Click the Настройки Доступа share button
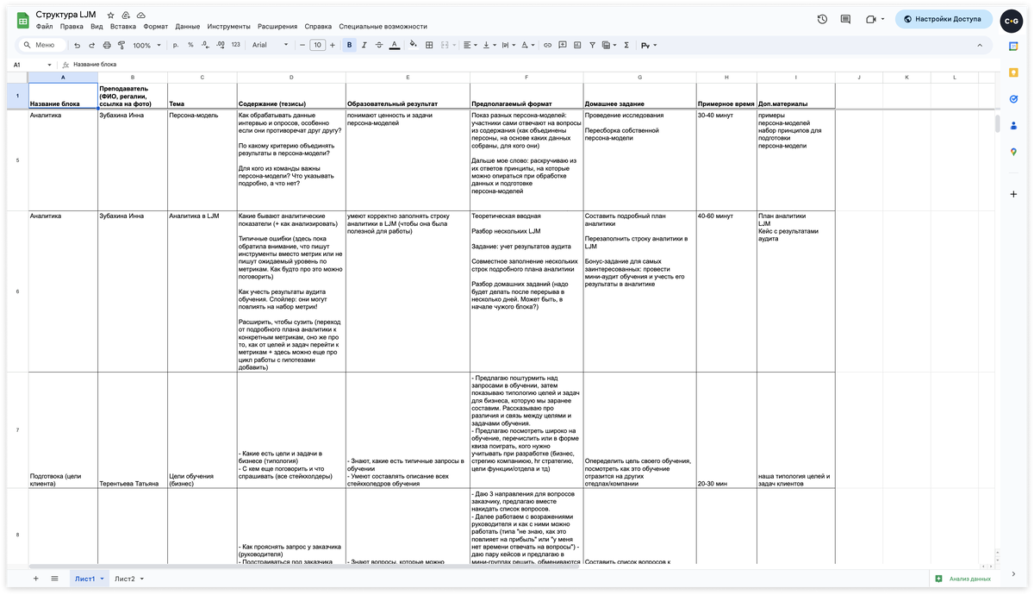This screenshot has width=1034, height=595. point(944,19)
